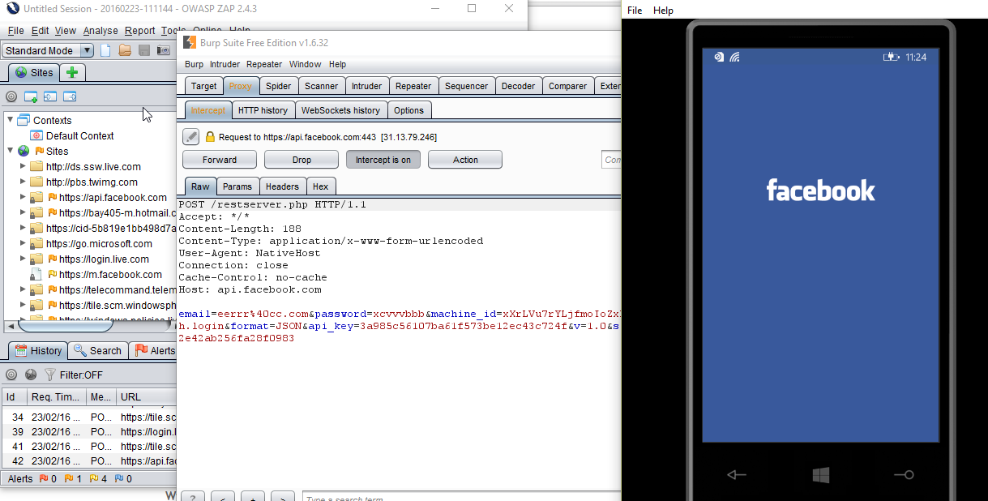Switch to Params view tab
Viewport: 988px width, 501px height.
tap(237, 186)
